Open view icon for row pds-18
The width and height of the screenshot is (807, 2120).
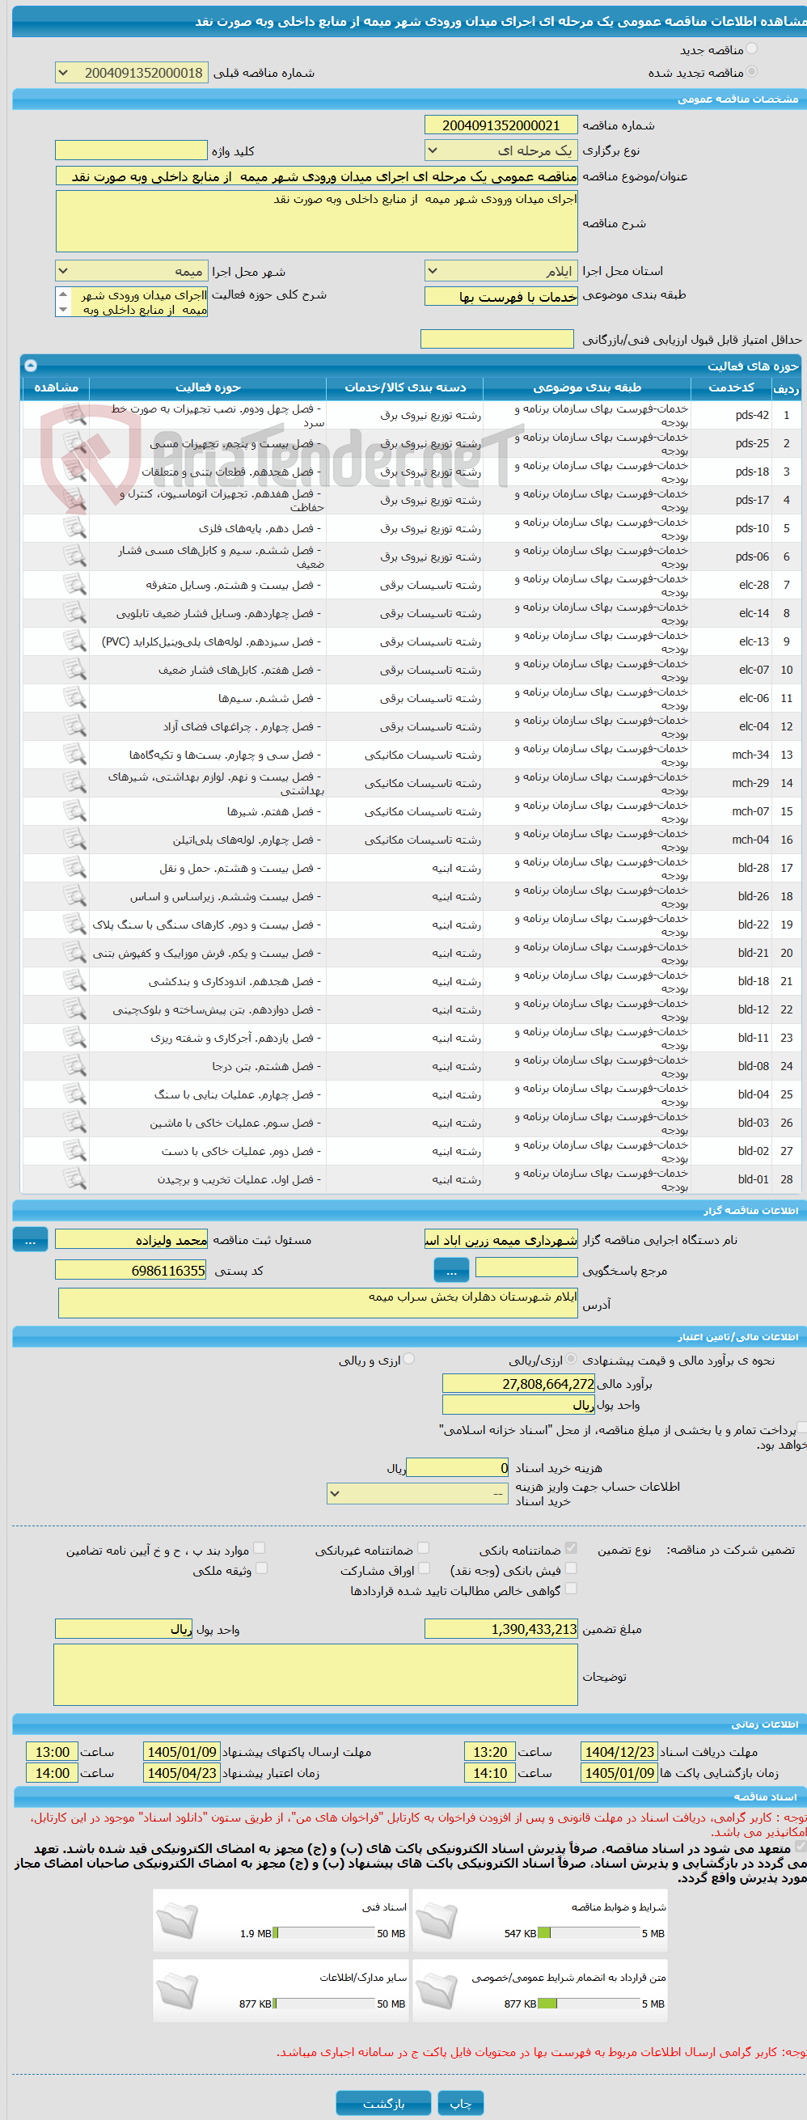pos(74,472)
